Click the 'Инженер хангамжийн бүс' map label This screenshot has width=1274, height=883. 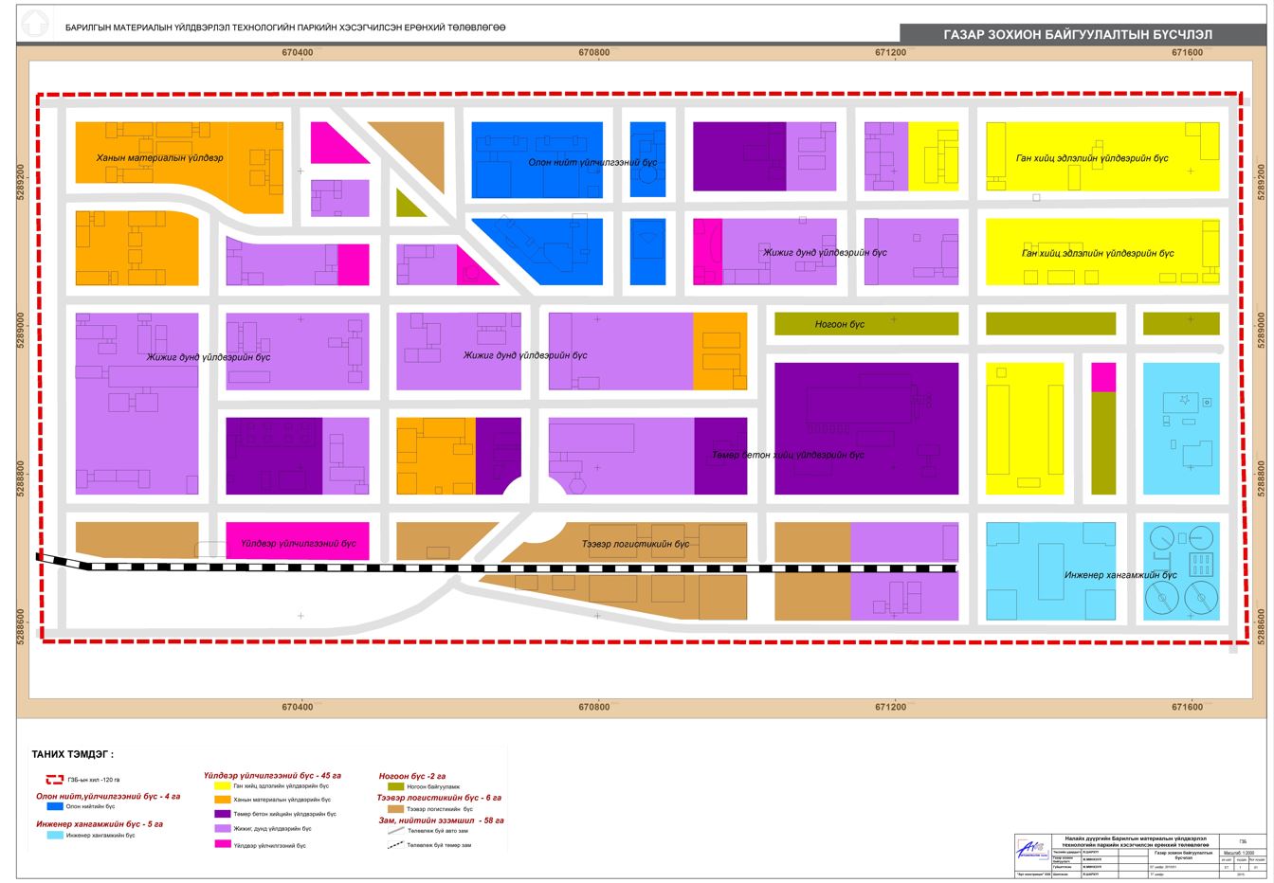coord(1106,575)
